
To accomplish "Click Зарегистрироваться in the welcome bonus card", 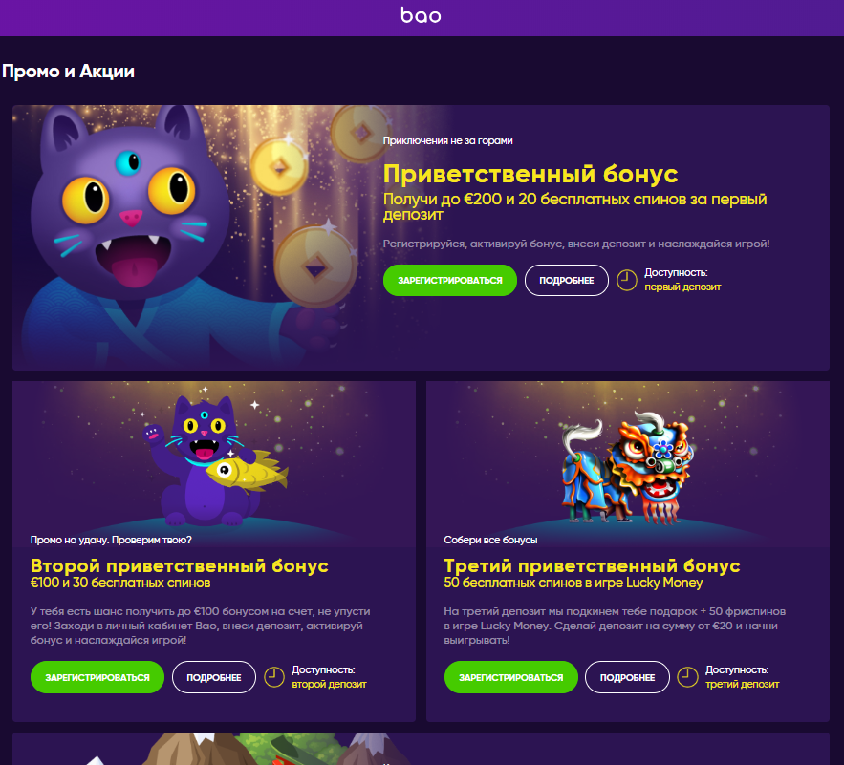I will (x=450, y=280).
